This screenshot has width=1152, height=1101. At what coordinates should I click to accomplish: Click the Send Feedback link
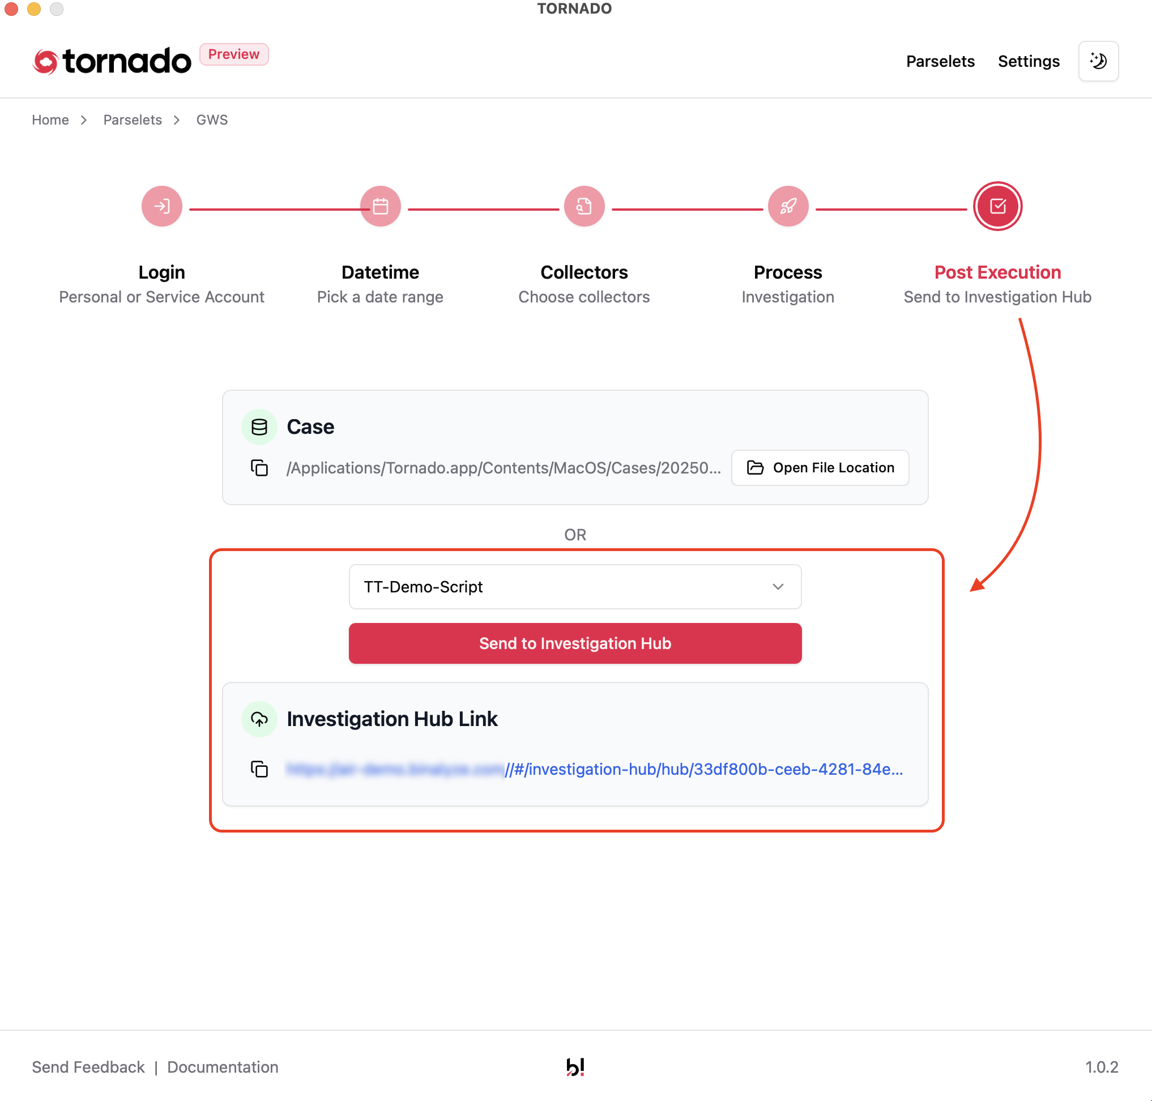[x=88, y=1067]
